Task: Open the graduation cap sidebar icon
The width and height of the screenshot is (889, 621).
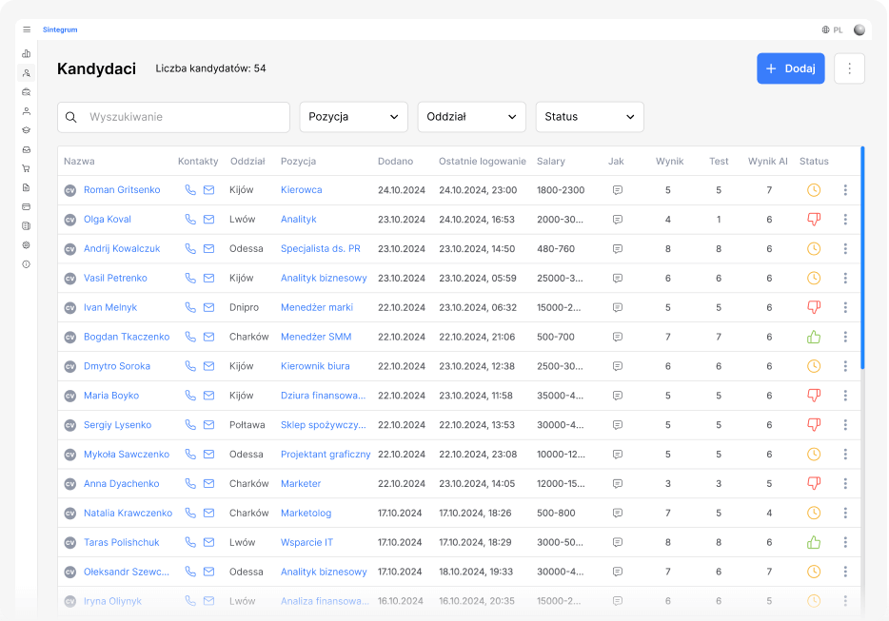Action: tap(27, 130)
